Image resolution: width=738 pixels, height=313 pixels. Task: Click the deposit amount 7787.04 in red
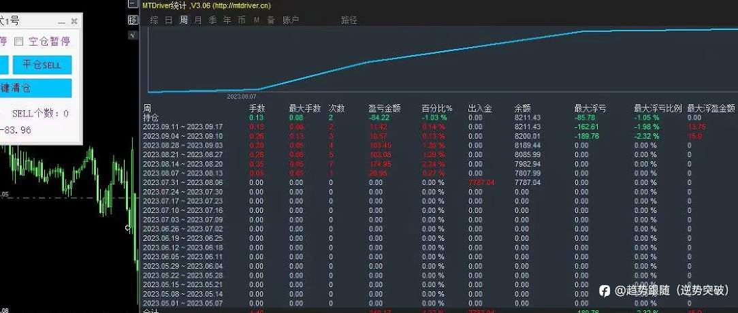(x=481, y=182)
